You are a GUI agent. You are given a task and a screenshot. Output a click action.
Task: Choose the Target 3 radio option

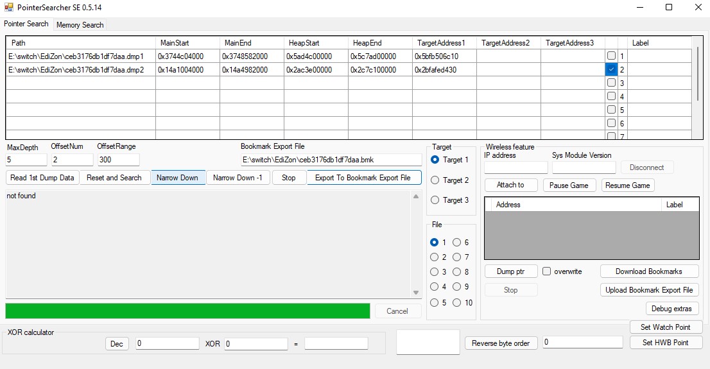pos(435,200)
